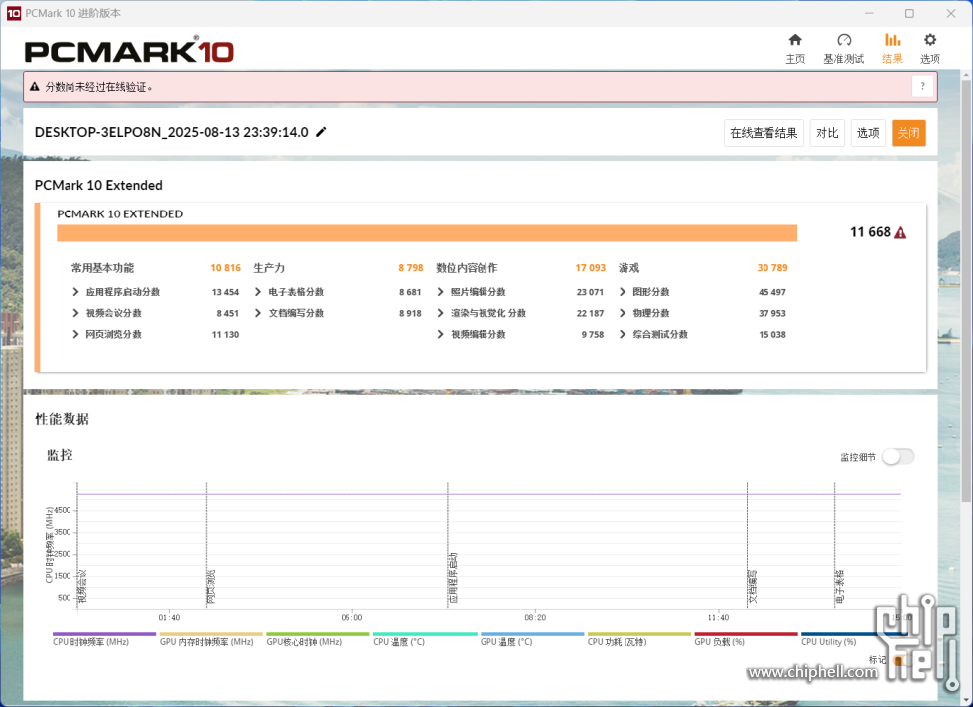Click the 性能数据 section heading
973x707 pixels.
[62, 419]
